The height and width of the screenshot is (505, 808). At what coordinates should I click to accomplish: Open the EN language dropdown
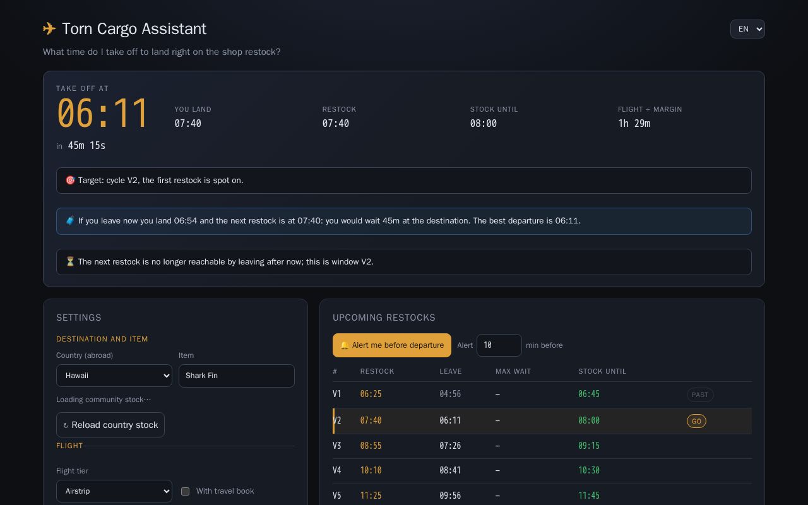747,29
